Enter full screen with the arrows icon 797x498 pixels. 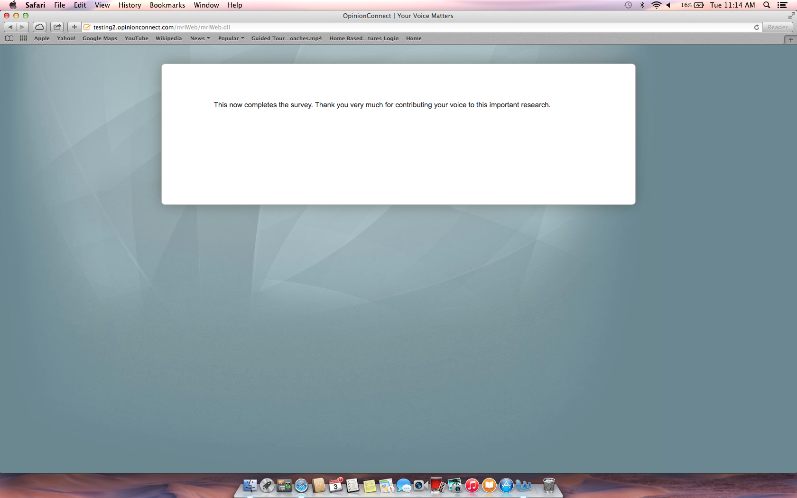pyautogui.click(x=791, y=16)
